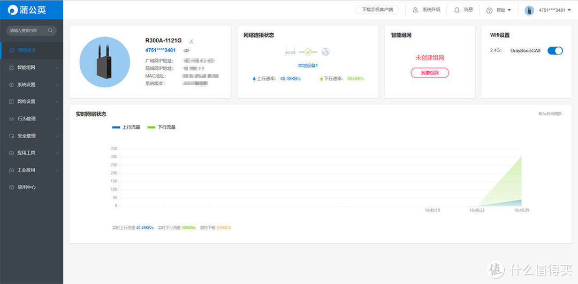Click the upstream rate 40.49KB/s value

click(x=290, y=79)
